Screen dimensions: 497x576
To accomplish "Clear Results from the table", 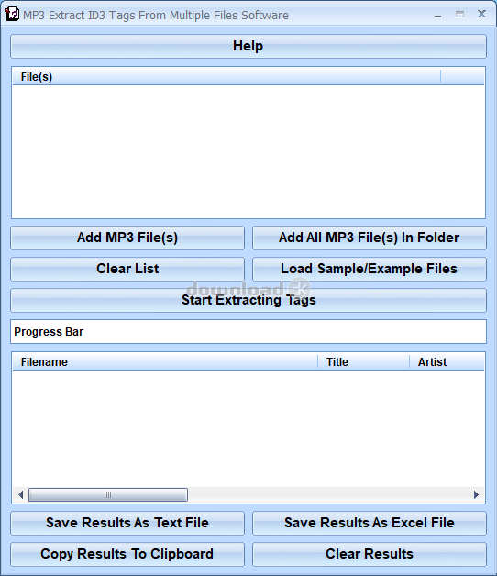I will pos(370,554).
